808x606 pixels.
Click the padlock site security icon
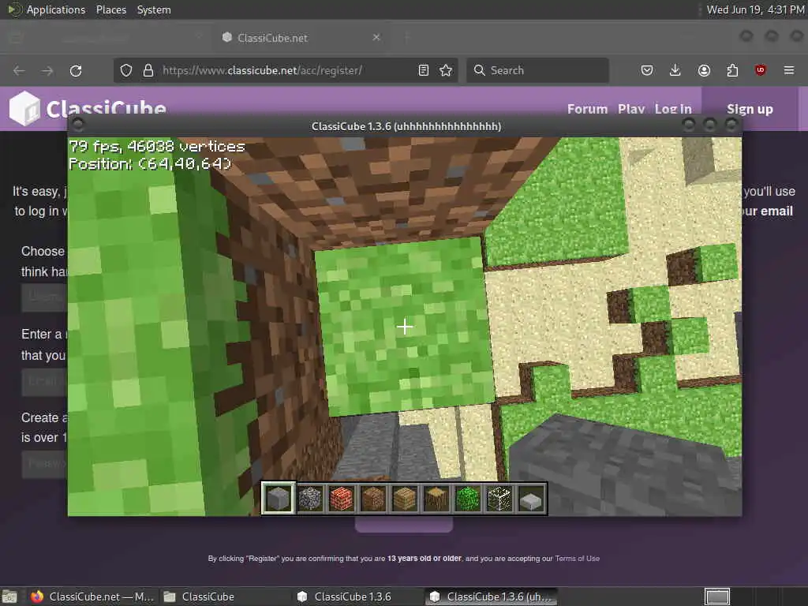coord(148,70)
